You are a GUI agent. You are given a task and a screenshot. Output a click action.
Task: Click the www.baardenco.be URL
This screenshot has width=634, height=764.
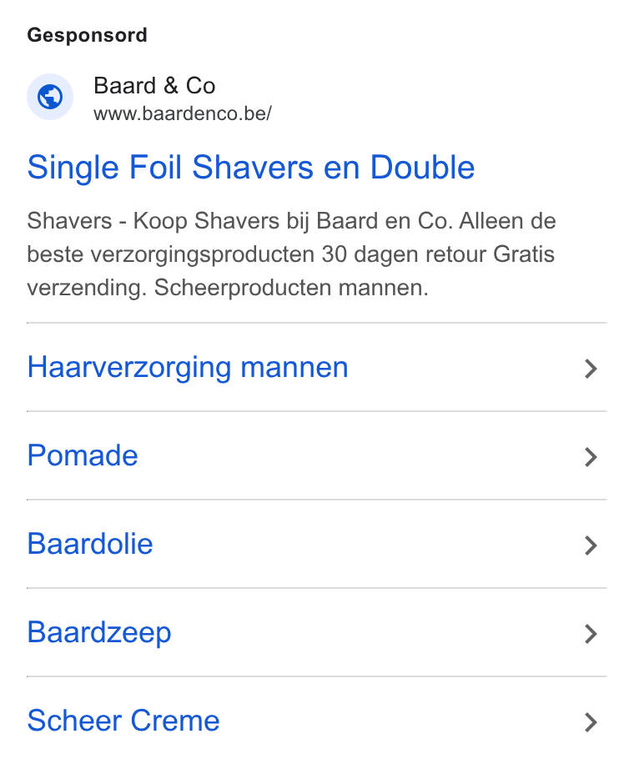[183, 113]
